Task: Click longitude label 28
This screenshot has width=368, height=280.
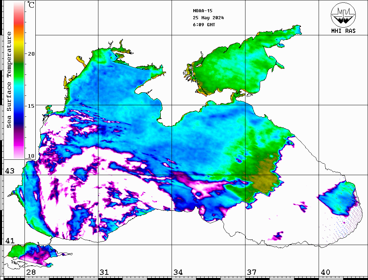Action: pos(31,272)
